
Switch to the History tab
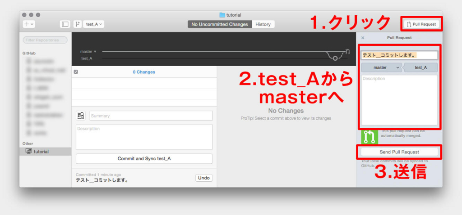tap(263, 24)
